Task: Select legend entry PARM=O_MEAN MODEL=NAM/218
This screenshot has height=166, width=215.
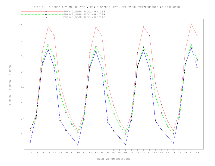Action: pos(84,11)
